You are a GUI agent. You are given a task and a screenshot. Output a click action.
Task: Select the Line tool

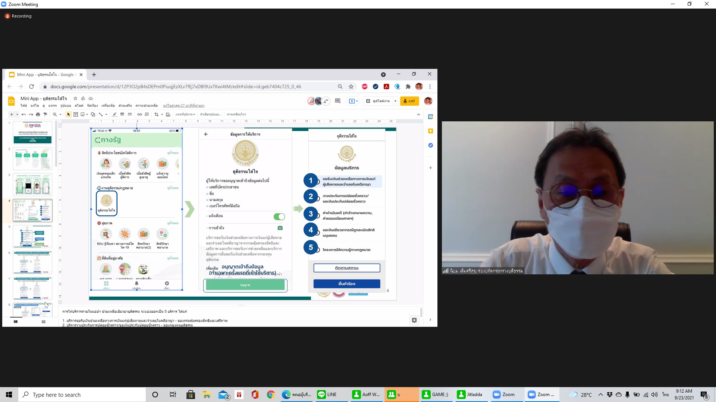(101, 114)
